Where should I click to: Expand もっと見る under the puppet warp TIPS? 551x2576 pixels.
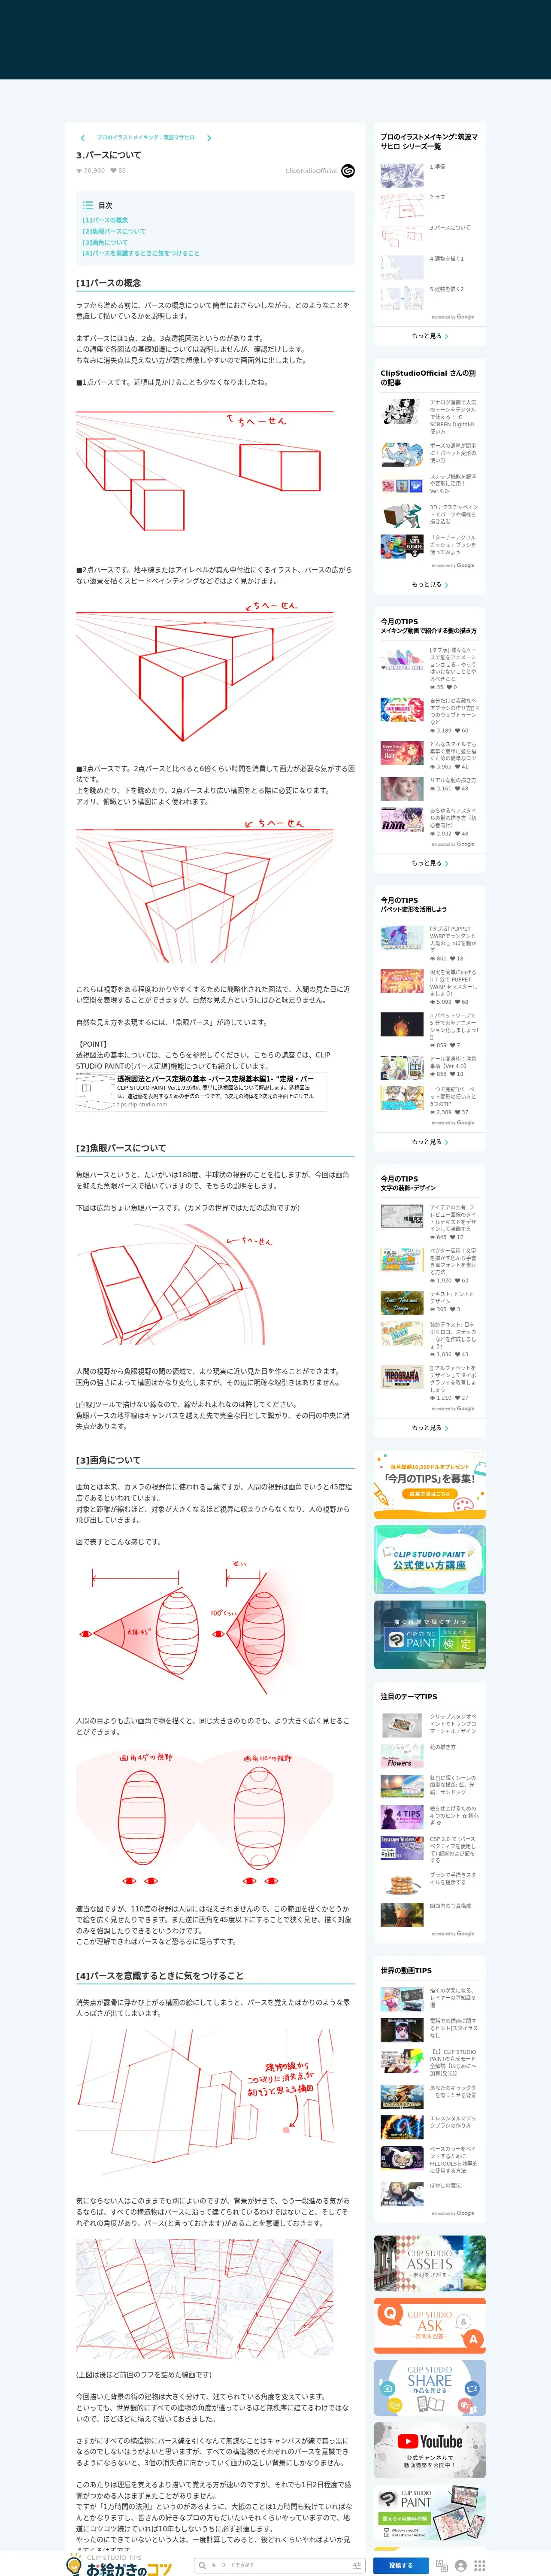(430, 1142)
